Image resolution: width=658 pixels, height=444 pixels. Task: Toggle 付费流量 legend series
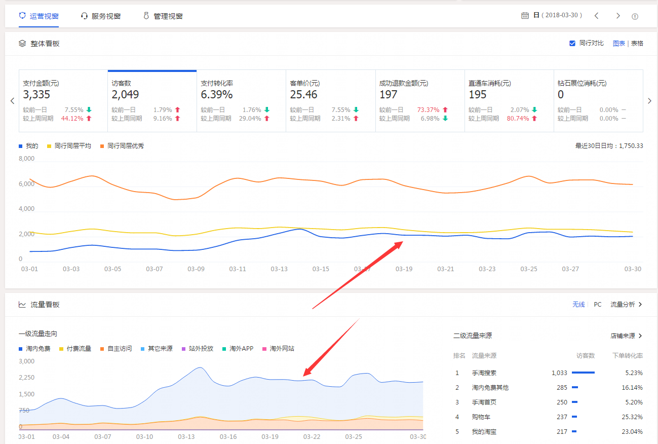(x=75, y=349)
